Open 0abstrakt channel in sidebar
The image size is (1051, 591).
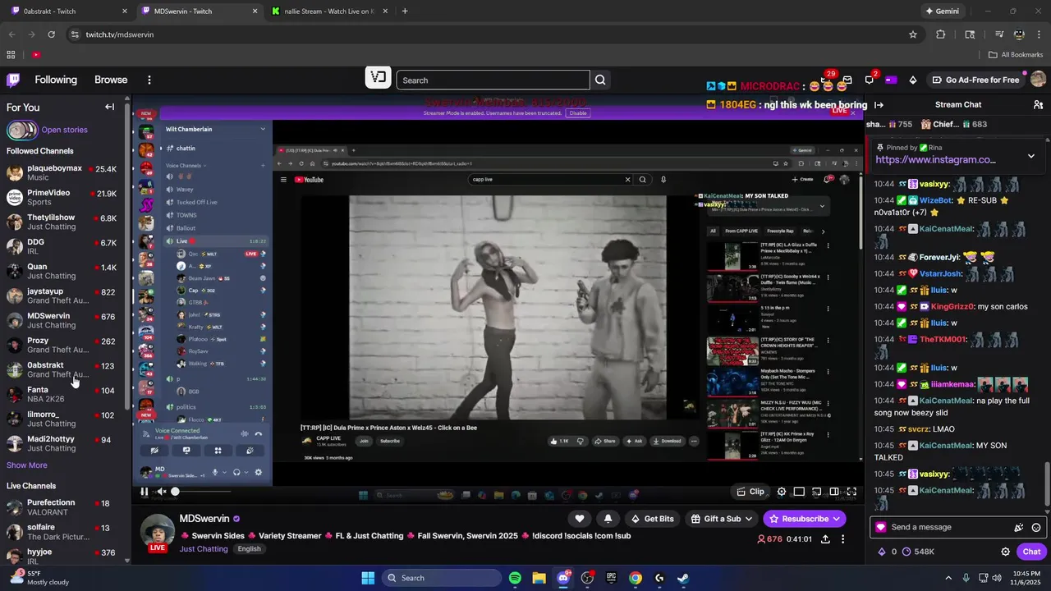coord(62,369)
